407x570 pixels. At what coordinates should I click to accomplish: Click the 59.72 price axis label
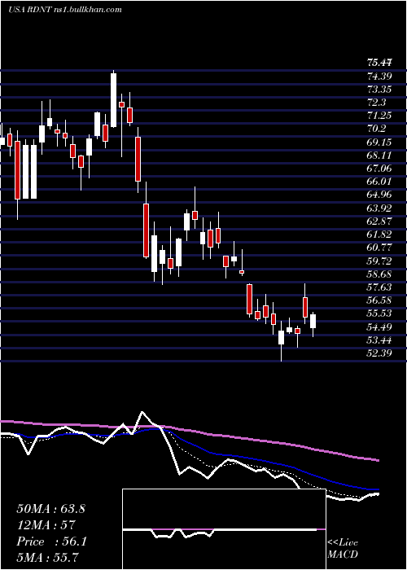tap(379, 261)
